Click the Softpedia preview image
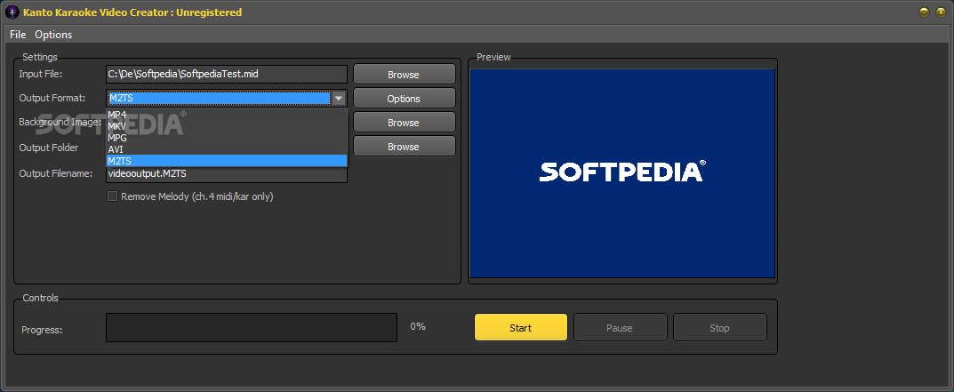Viewport: 954px width, 392px height. pyautogui.click(x=622, y=172)
